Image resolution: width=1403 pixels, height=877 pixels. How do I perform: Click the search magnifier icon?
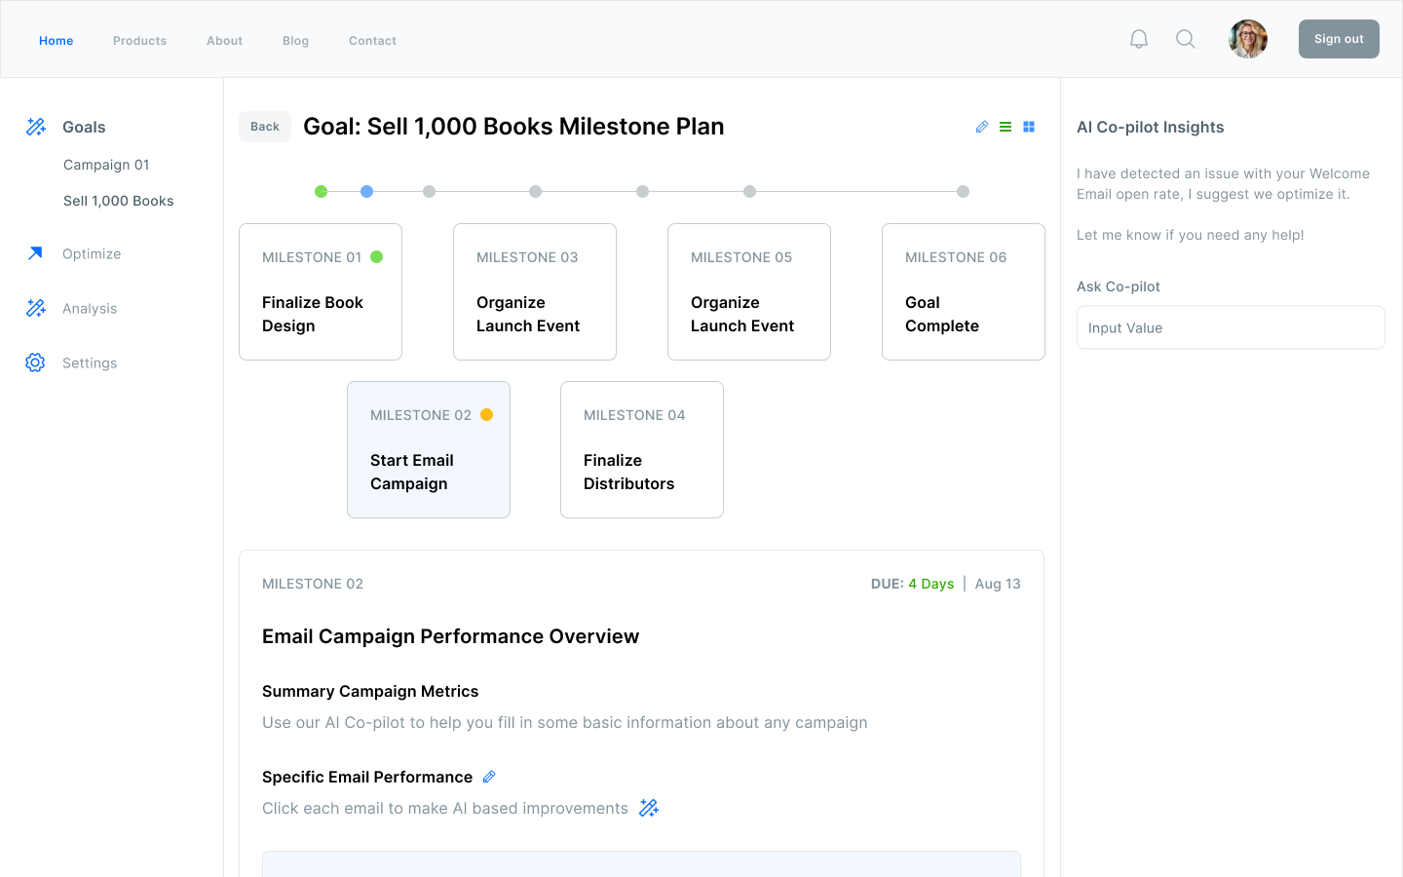coord(1186,39)
